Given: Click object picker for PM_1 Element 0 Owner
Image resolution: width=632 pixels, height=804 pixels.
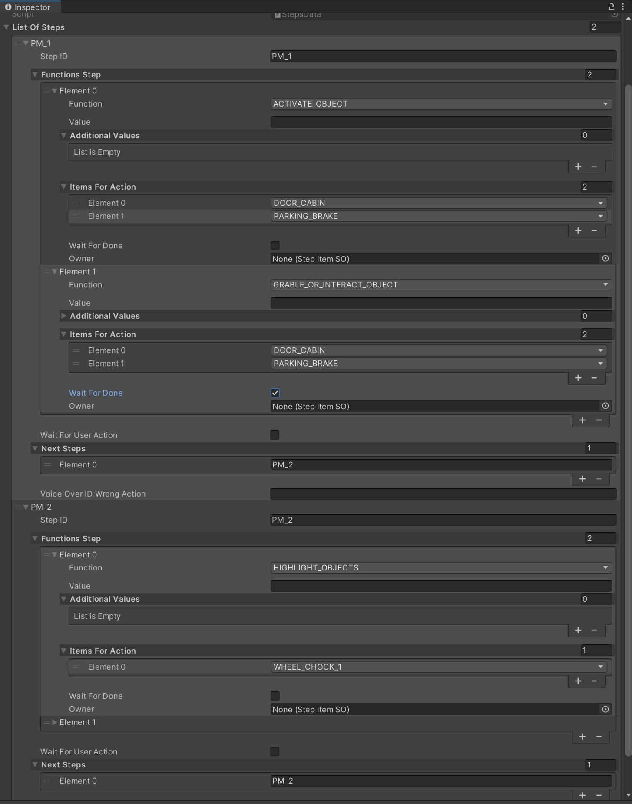Looking at the screenshot, I should pyautogui.click(x=605, y=259).
